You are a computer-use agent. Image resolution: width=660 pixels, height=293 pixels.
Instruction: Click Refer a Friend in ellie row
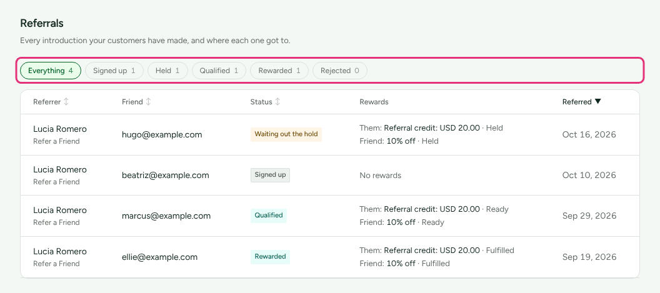tap(56, 264)
